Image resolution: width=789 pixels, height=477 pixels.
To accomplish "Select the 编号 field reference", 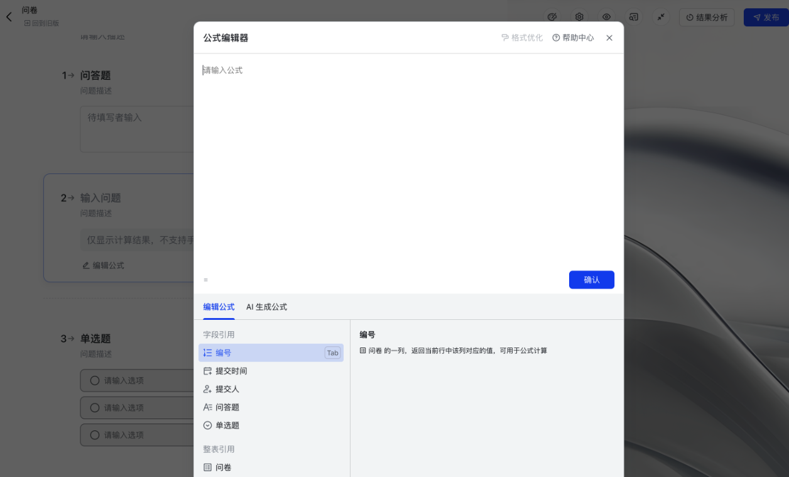I will click(x=271, y=353).
